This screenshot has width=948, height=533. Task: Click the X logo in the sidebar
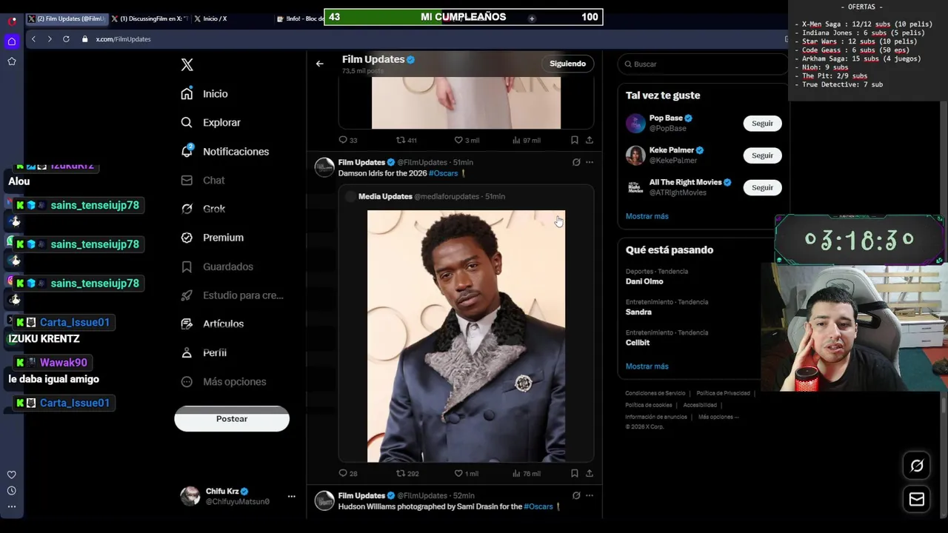[187, 65]
